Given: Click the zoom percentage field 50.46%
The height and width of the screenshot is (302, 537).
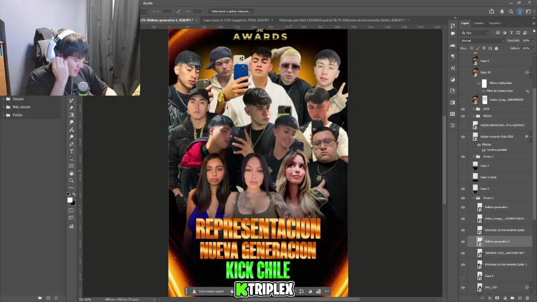Looking at the screenshot, I should tap(85, 299).
